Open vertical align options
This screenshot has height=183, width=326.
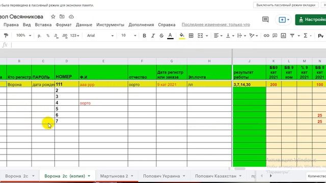(x=230, y=36)
